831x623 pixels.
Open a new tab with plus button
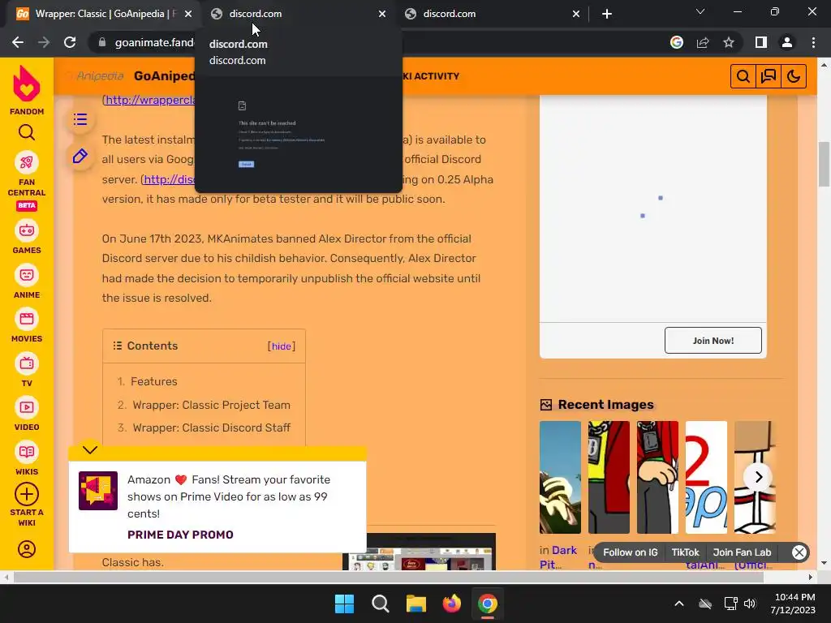607,14
